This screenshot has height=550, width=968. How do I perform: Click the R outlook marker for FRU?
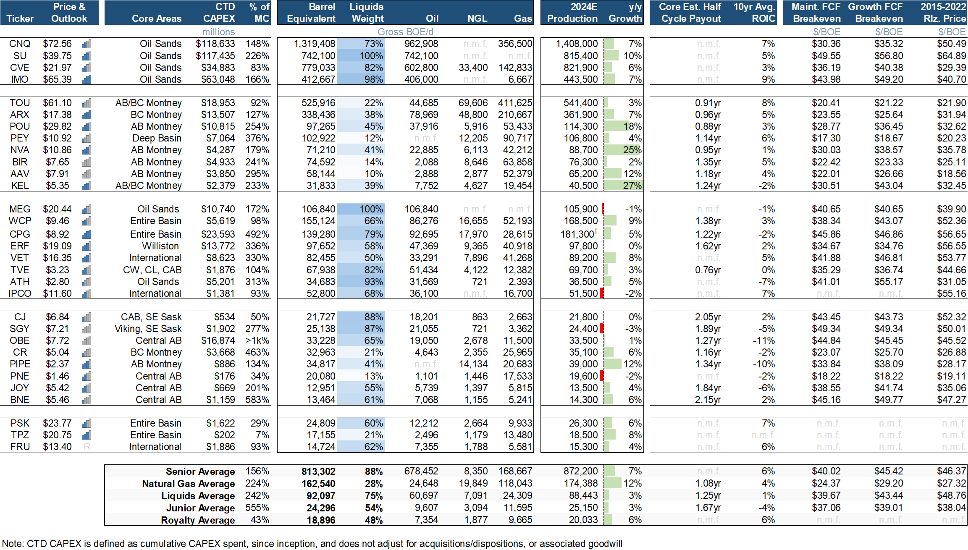pos(87,447)
